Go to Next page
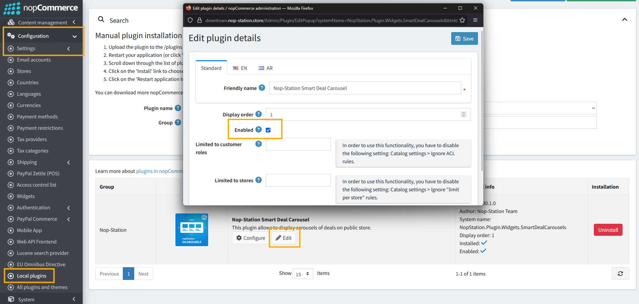The width and height of the screenshot is (639, 304). 143,274
